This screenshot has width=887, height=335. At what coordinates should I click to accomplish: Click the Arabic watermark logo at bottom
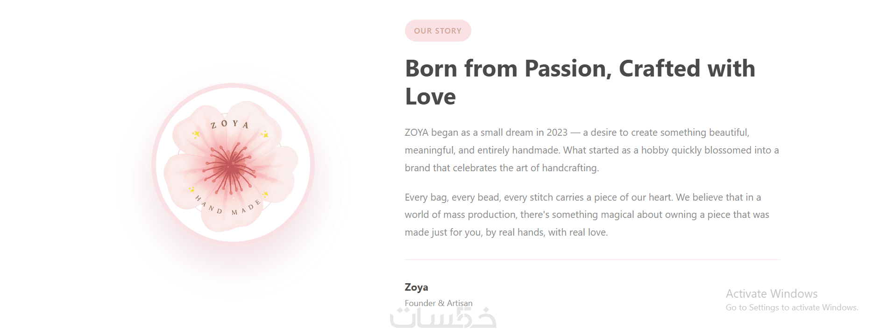443,319
